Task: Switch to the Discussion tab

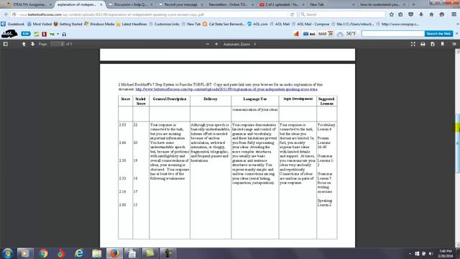Action: pyautogui.click(x=131, y=4)
